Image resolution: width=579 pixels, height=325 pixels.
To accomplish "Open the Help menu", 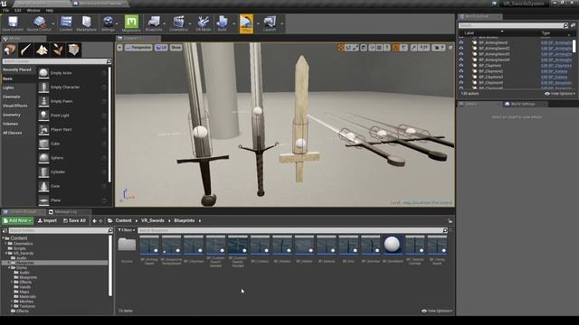I will pyautogui.click(x=50, y=10).
